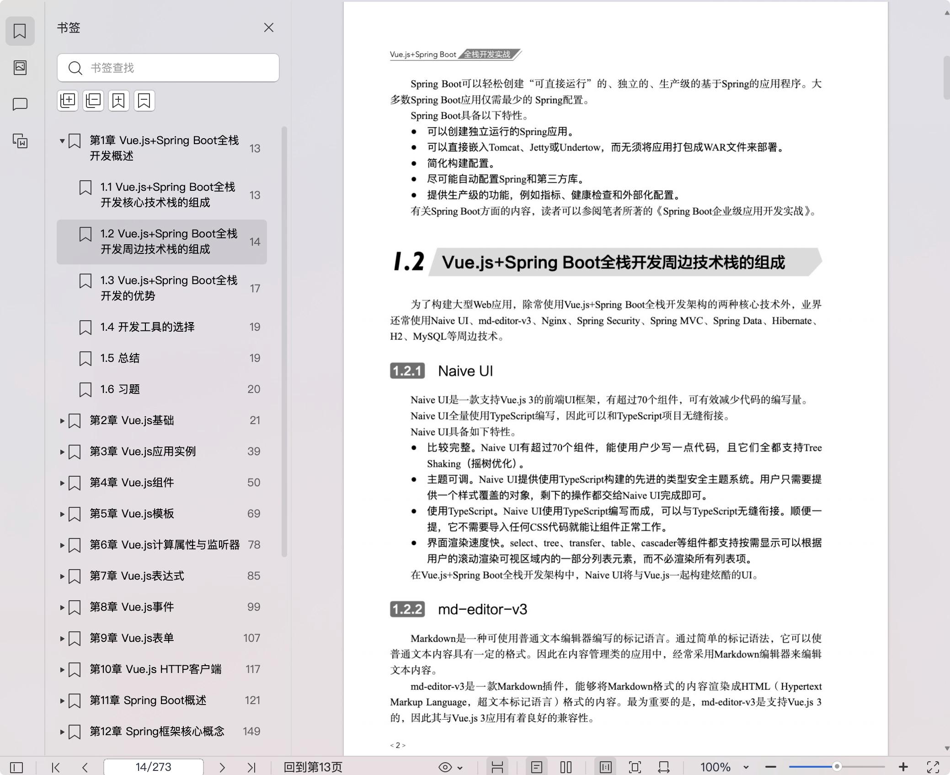Open eye mode dropdown arrow
This screenshot has width=950, height=775.
[x=460, y=768]
